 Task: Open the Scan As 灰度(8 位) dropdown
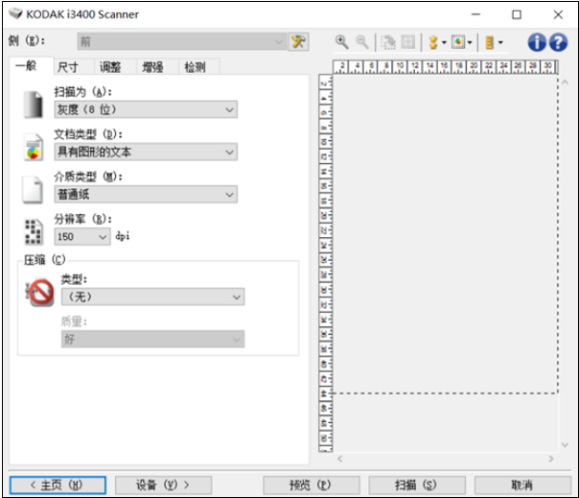click(x=146, y=109)
